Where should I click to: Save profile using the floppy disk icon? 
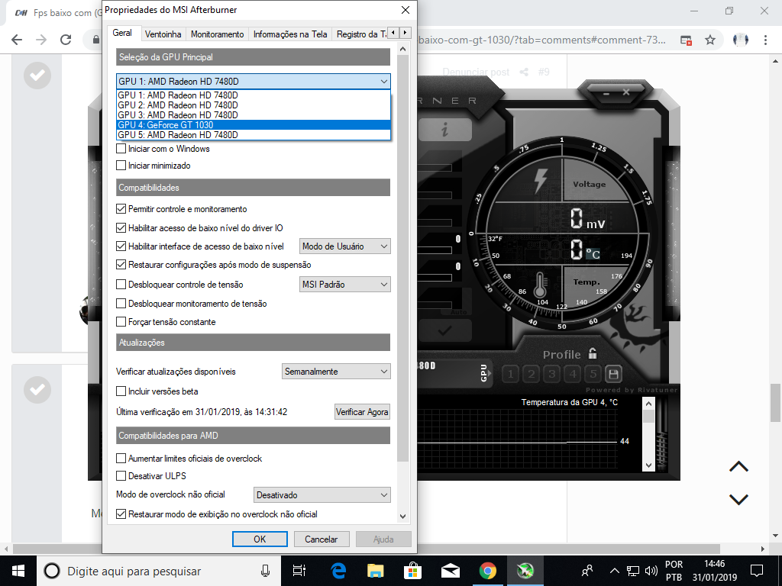point(613,374)
